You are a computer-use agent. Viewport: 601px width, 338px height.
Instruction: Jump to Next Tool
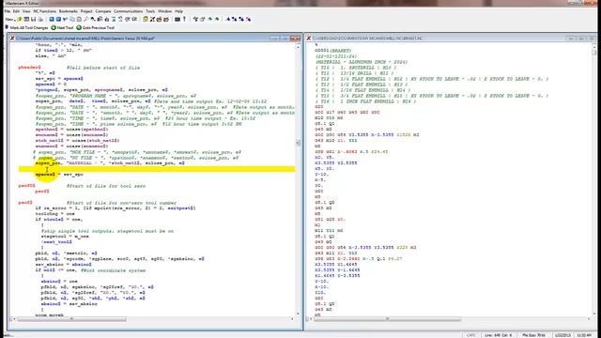(x=62, y=27)
